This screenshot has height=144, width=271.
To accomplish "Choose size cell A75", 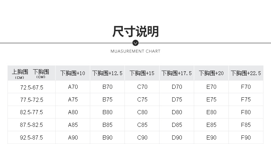I will click(x=73, y=99).
